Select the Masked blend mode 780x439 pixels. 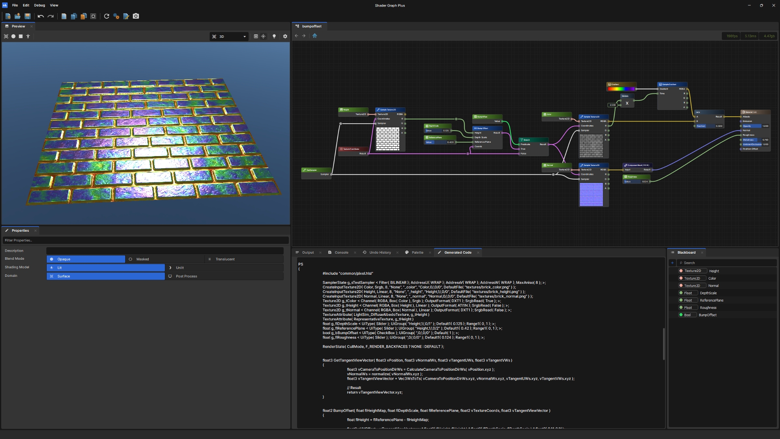click(142, 259)
